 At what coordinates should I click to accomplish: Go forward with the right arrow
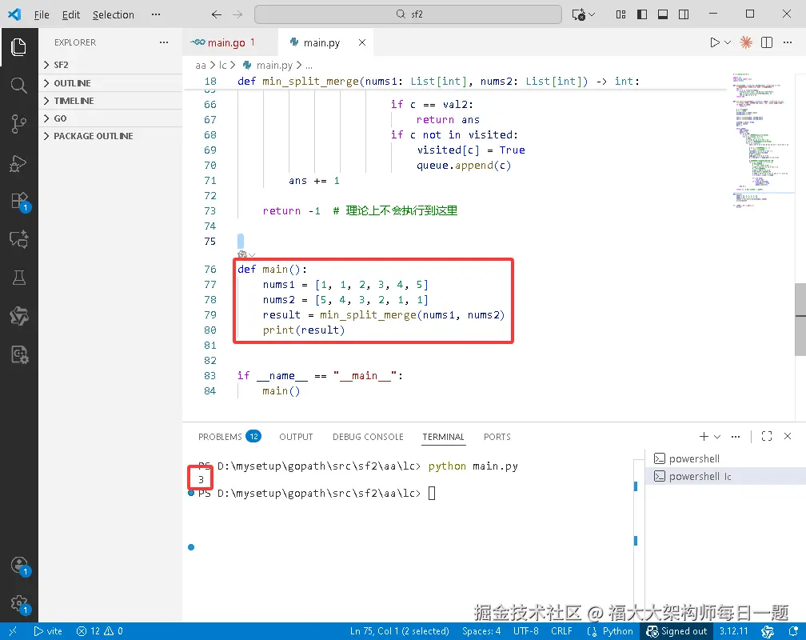click(x=237, y=14)
